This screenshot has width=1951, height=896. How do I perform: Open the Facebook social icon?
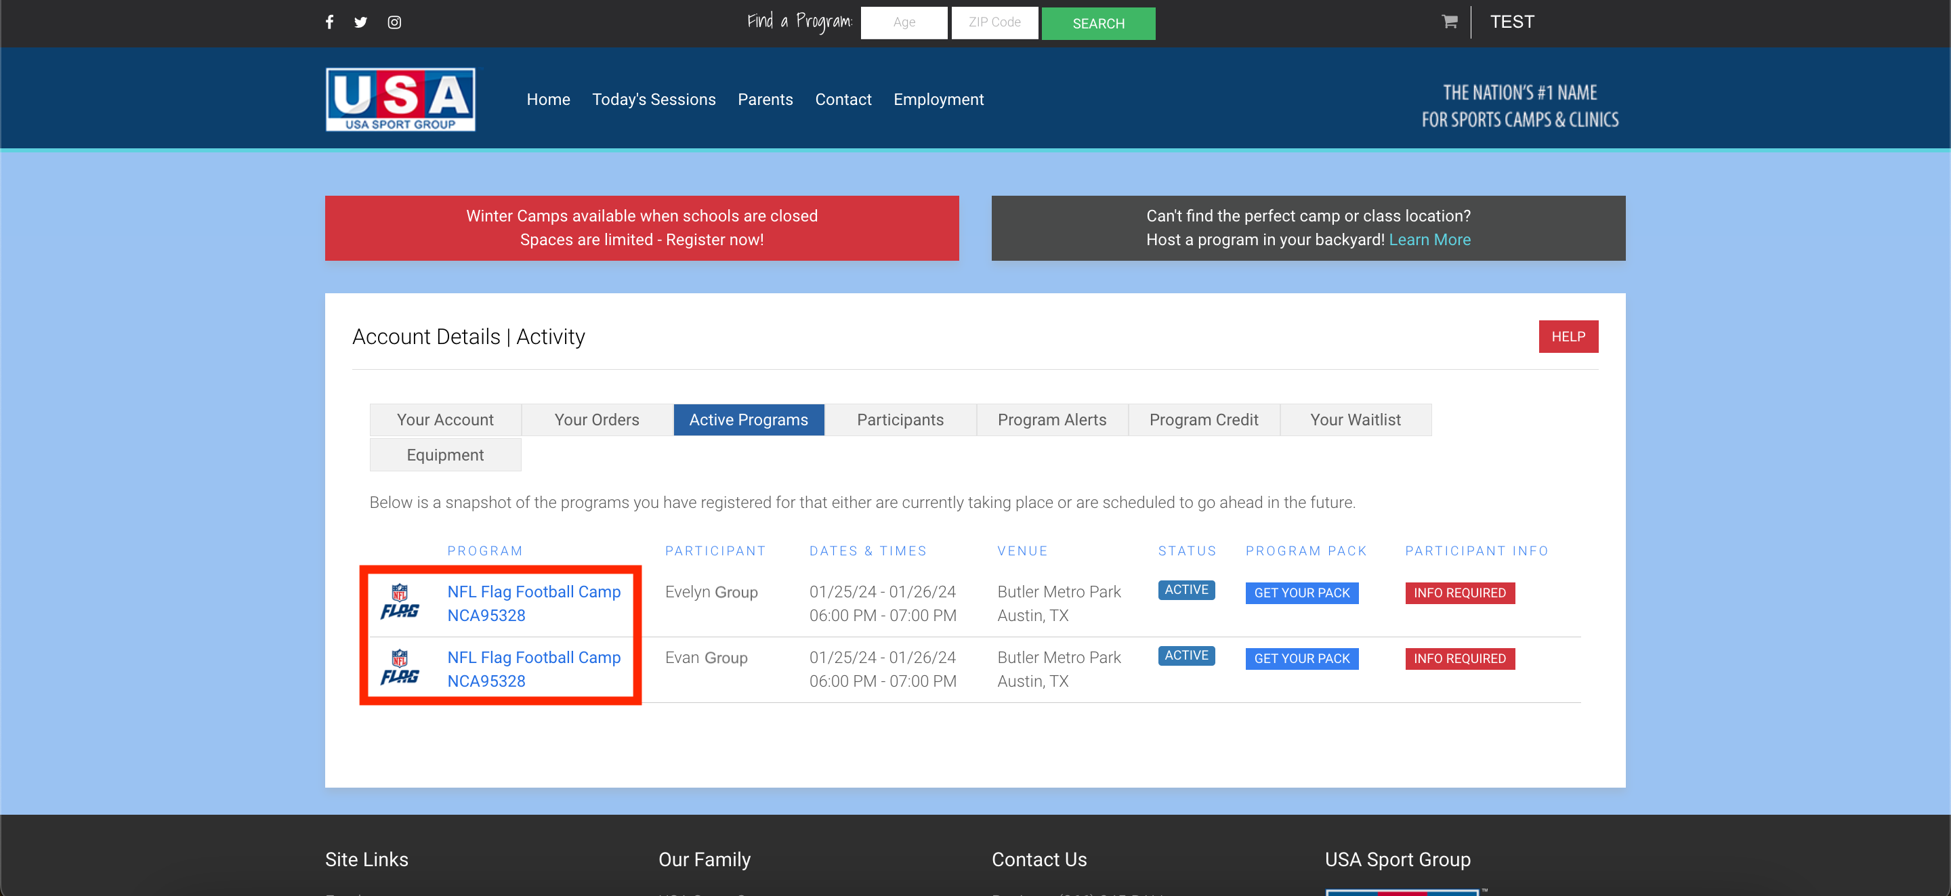click(x=329, y=22)
